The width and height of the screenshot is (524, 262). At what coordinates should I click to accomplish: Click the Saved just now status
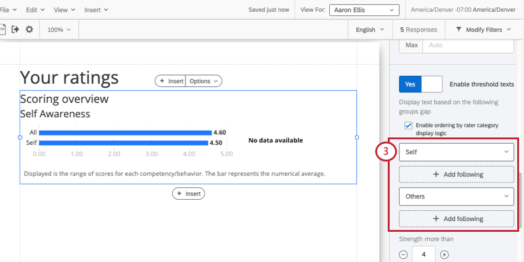click(x=269, y=10)
